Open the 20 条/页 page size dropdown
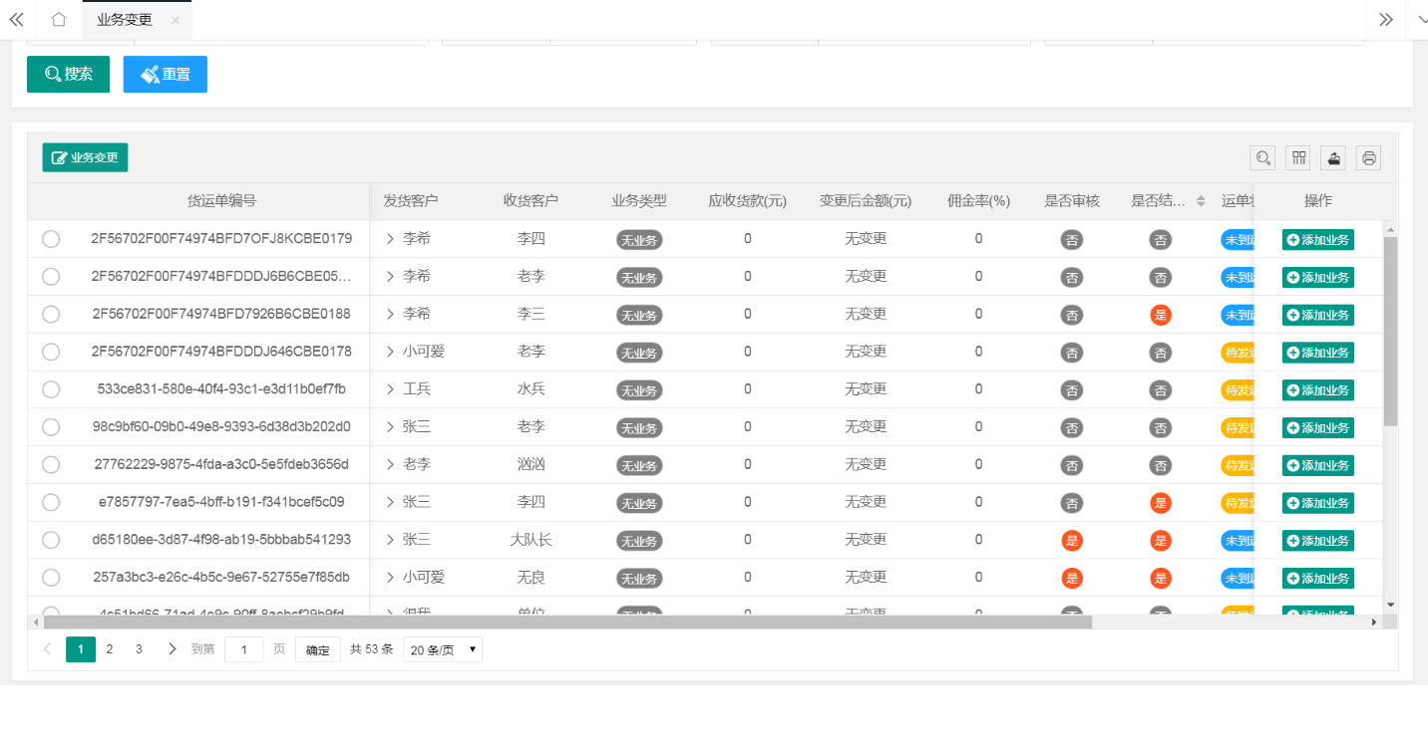 click(442, 650)
